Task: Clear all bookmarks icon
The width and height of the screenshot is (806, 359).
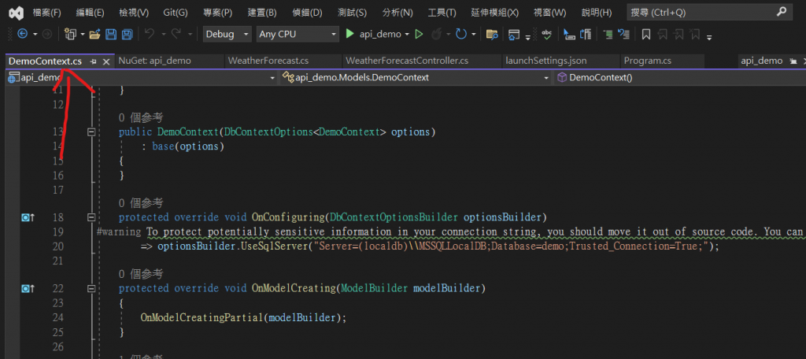Action: 695,35
